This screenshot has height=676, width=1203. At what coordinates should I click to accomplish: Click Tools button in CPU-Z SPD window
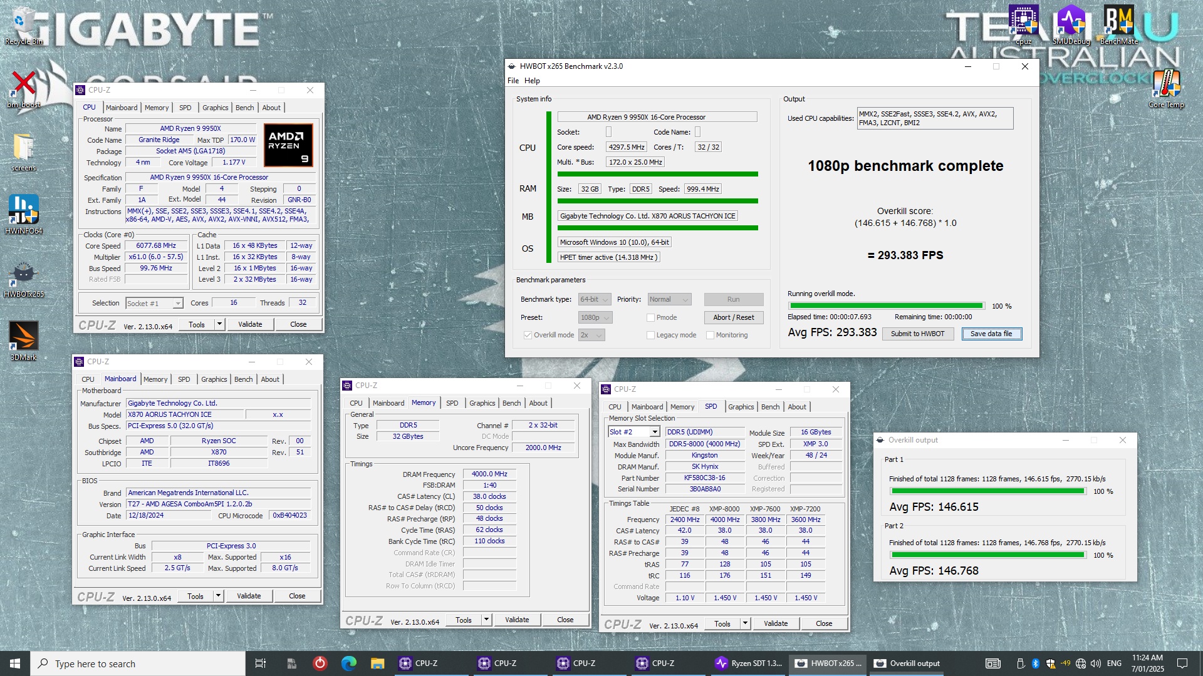[x=722, y=623]
